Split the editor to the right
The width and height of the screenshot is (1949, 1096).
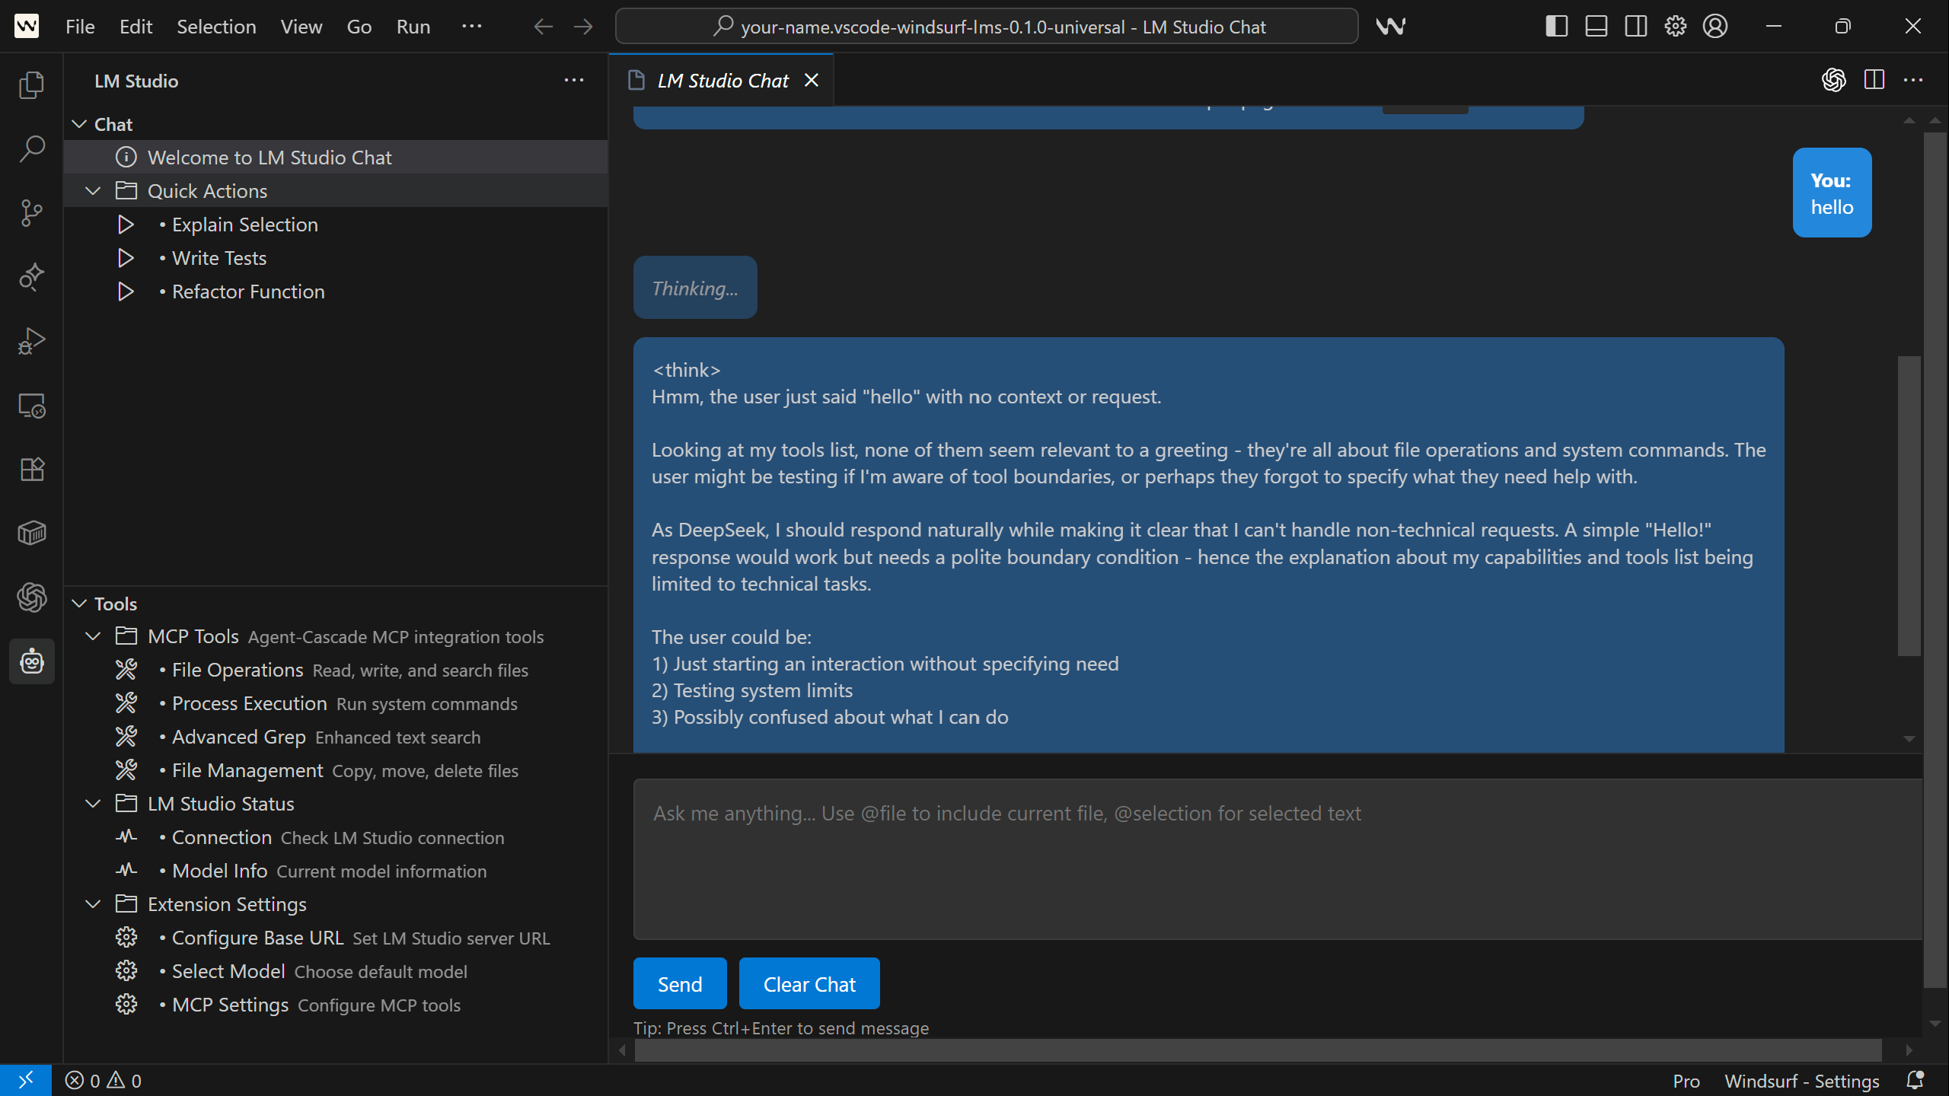tap(1874, 80)
